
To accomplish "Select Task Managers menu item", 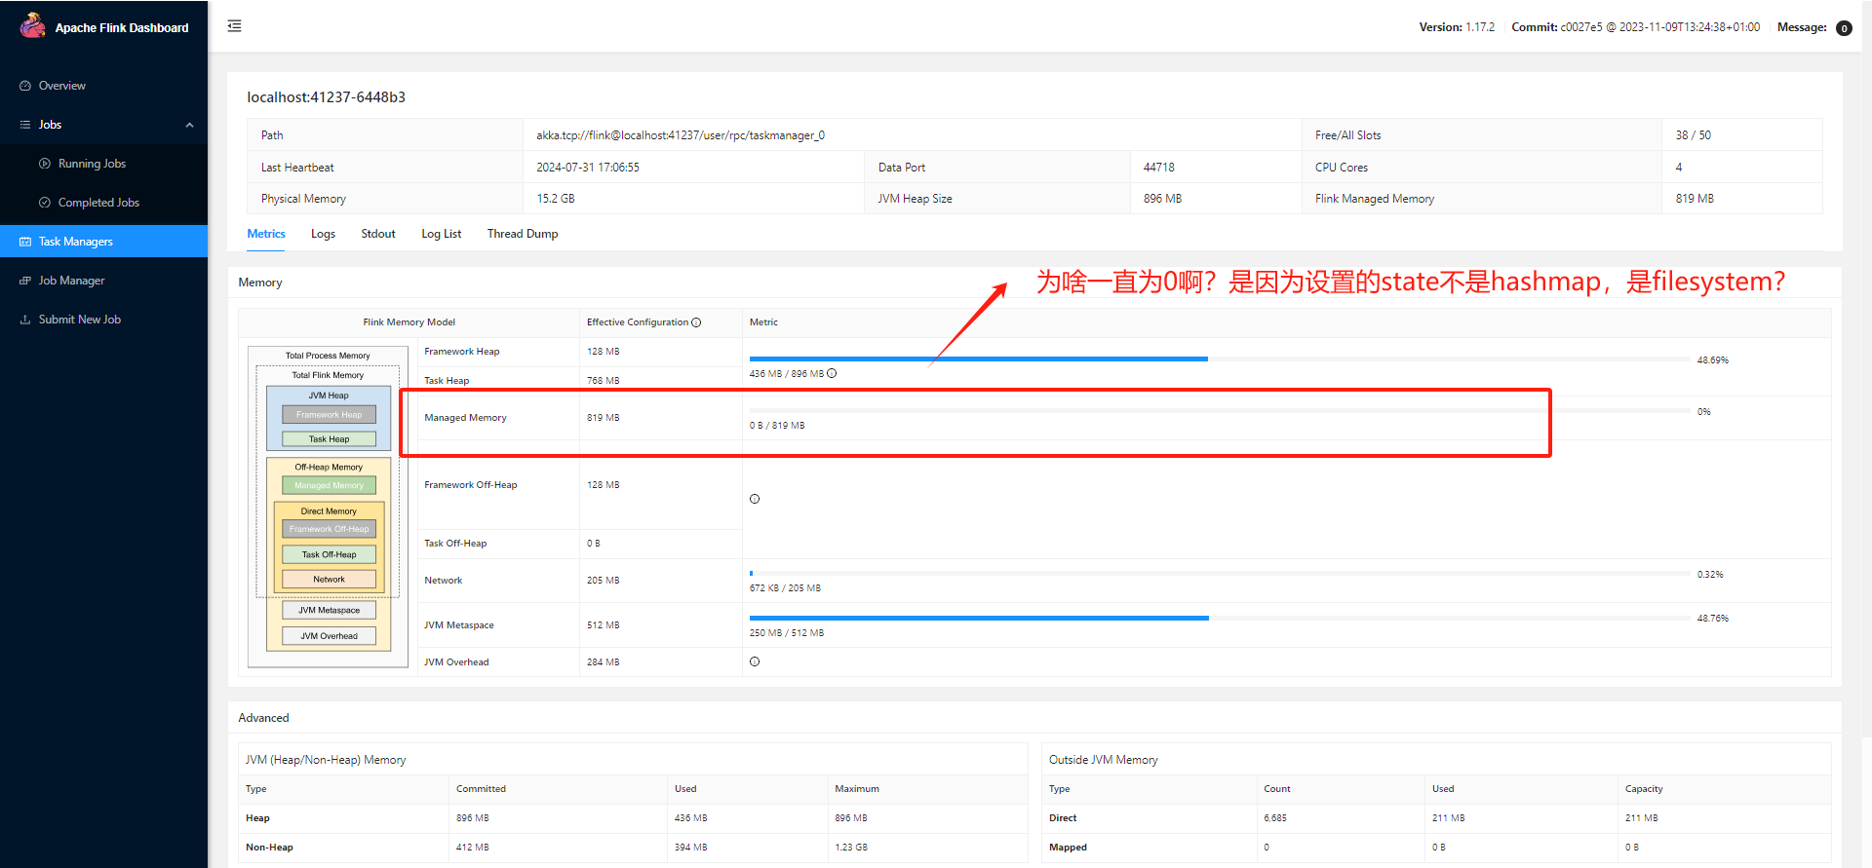I will [103, 242].
